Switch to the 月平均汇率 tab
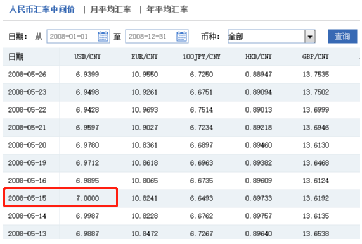 point(110,9)
